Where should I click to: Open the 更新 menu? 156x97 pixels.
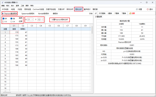click(27, 6)
